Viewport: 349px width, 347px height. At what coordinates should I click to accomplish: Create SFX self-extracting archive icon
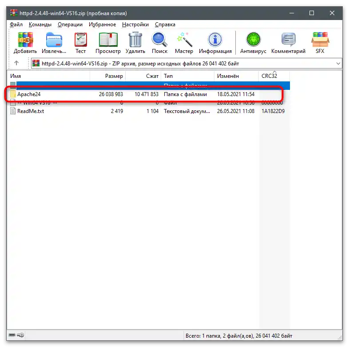[320, 40]
